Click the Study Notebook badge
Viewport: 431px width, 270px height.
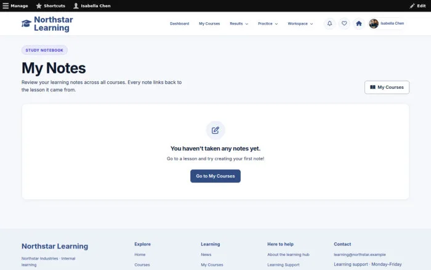44,50
